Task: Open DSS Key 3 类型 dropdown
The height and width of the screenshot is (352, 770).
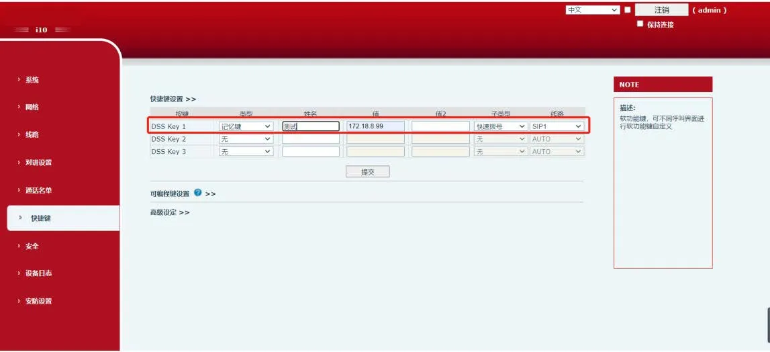Action: pos(246,152)
